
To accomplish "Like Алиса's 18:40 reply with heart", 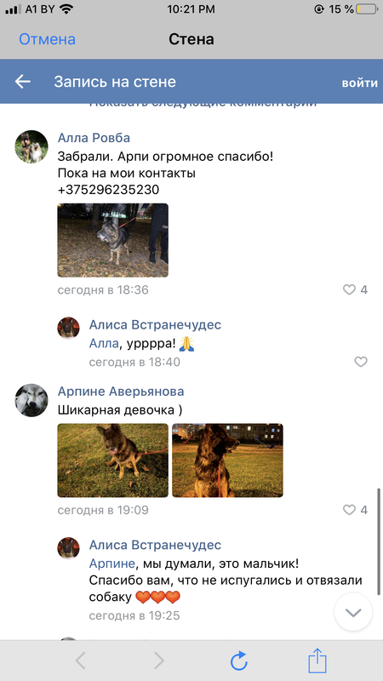I will 361,362.
